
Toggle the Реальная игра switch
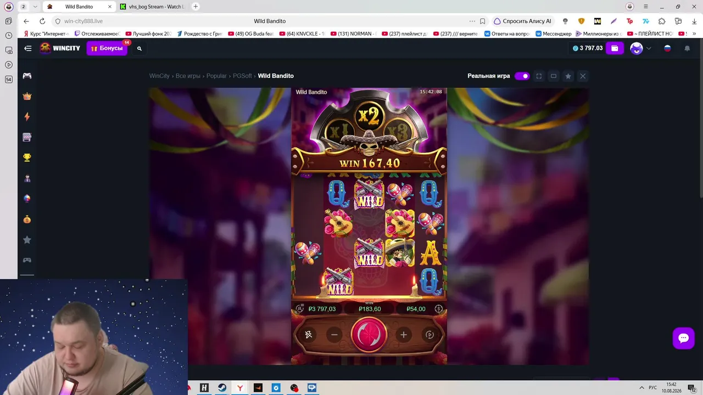(x=522, y=76)
